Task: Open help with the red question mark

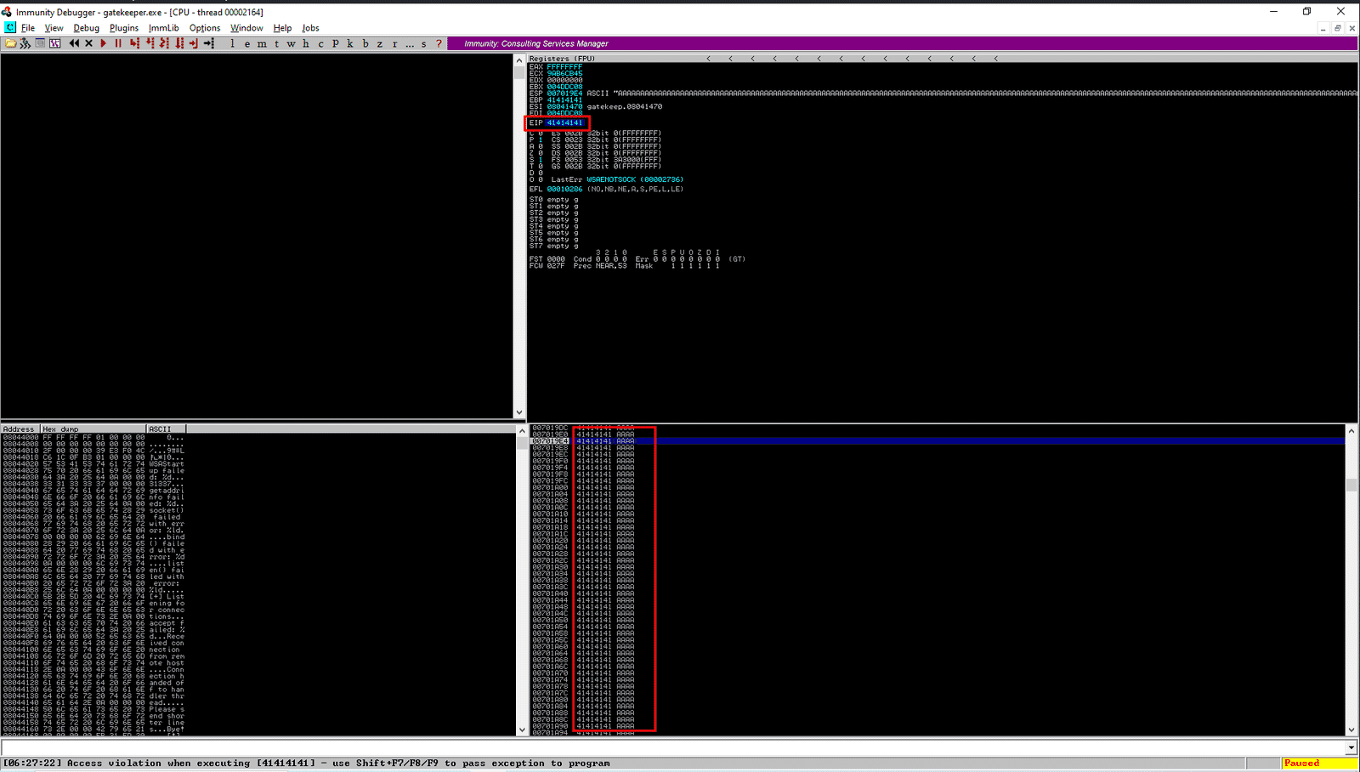Action: click(x=439, y=43)
